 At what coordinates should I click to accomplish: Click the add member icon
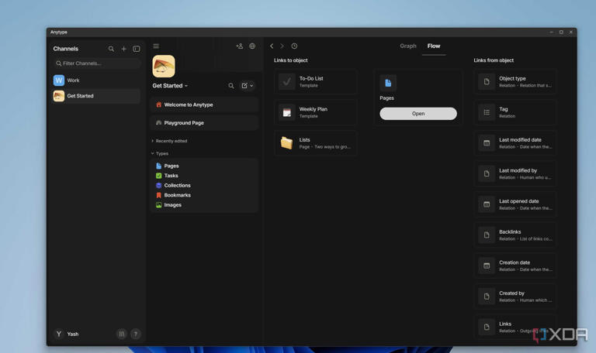point(240,46)
